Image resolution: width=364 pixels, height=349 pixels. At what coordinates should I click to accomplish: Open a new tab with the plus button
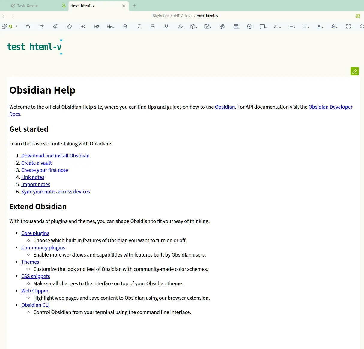[134, 6]
